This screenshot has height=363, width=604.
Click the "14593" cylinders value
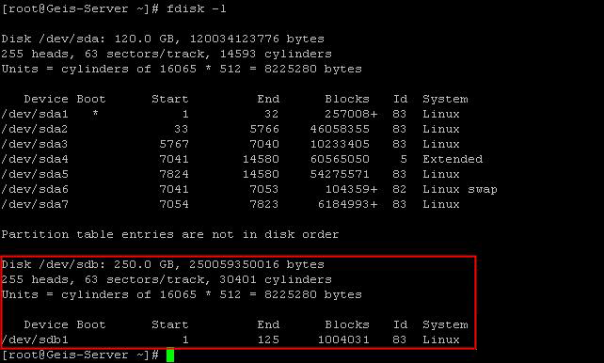coord(238,54)
